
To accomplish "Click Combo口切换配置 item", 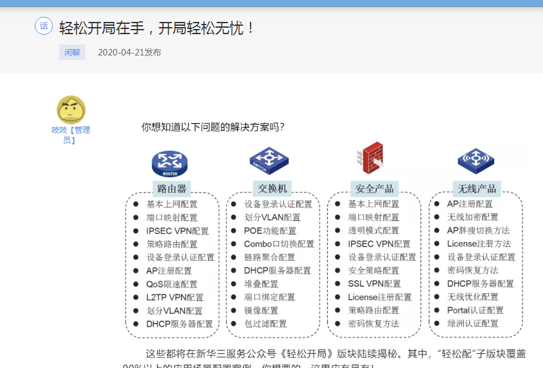I will point(279,244).
